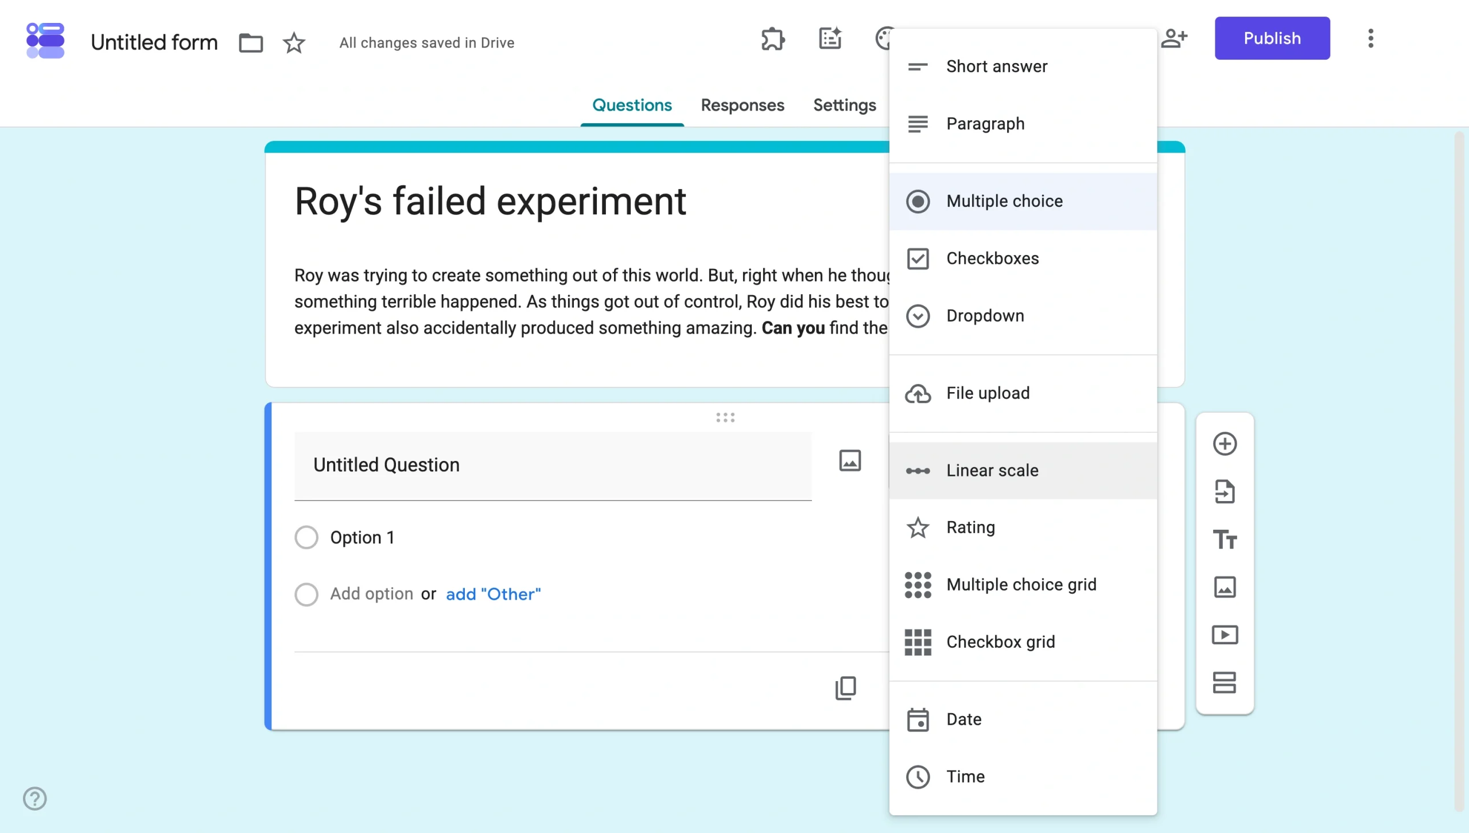Click the Add option radio circle
This screenshot has height=833, width=1469.
click(x=306, y=594)
